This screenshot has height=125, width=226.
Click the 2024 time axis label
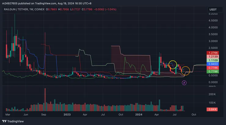click(x=139, y=115)
